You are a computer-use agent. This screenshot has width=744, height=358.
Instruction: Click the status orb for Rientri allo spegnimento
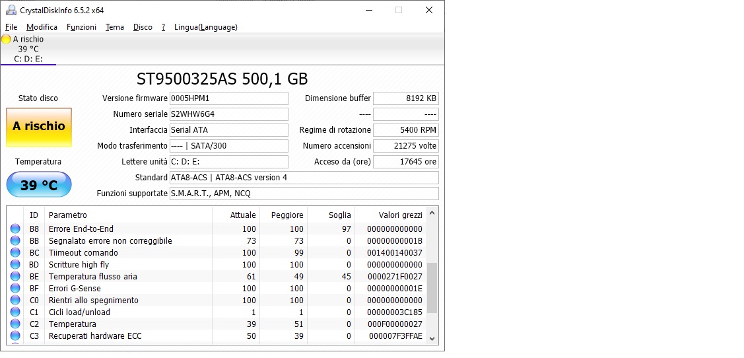click(15, 300)
